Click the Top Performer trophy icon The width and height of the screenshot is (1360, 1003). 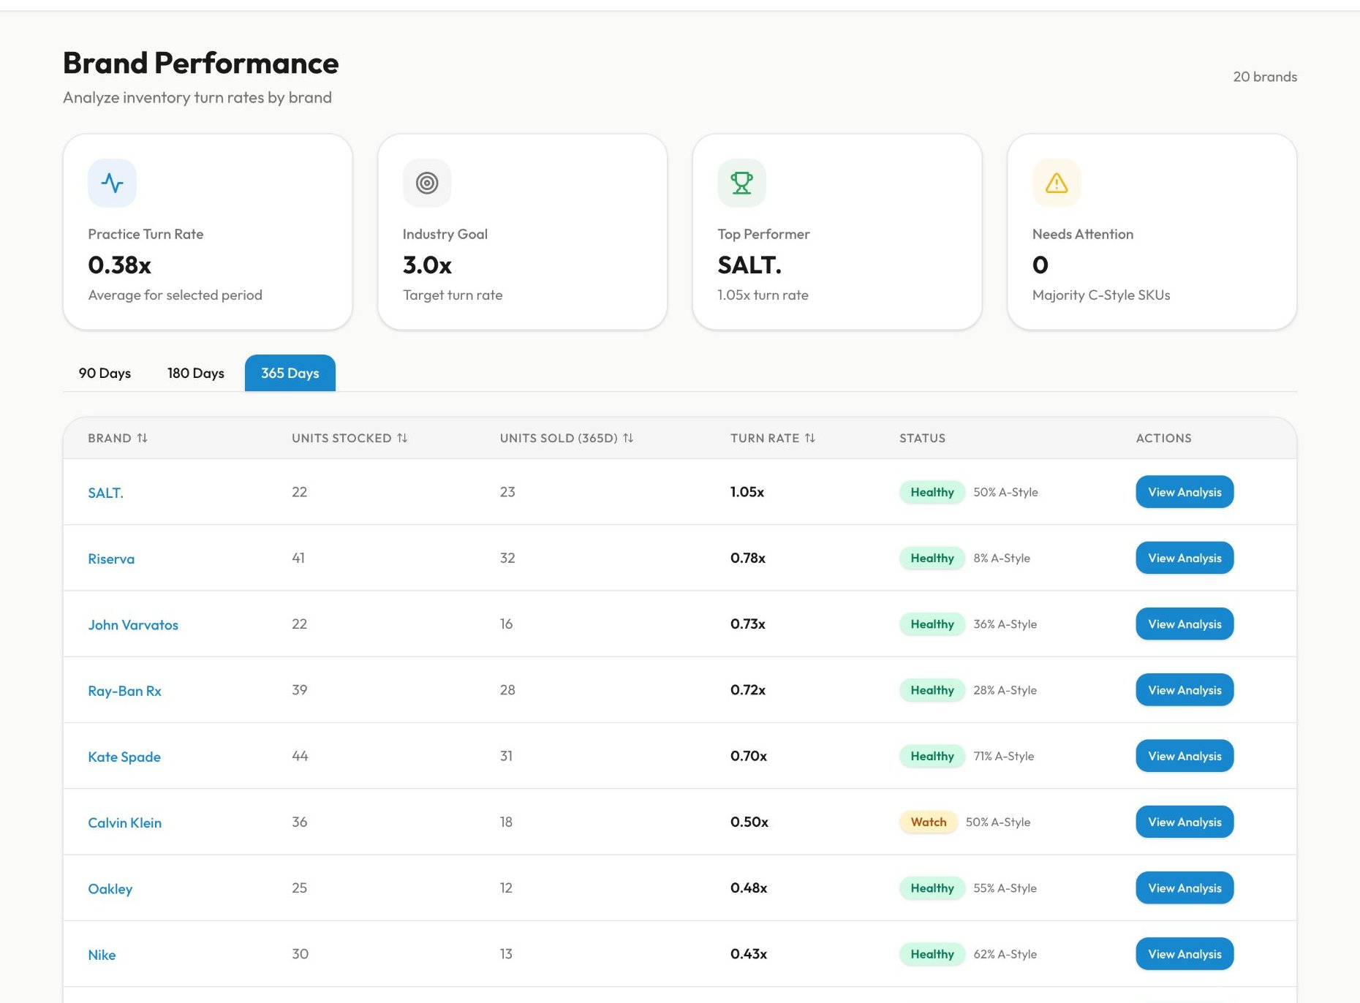tap(741, 183)
